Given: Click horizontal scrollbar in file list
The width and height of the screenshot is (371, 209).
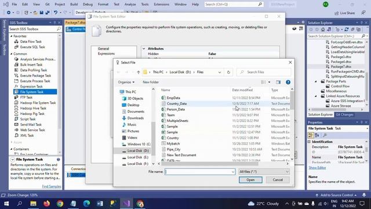Looking at the screenshot, I should coord(210,164).
